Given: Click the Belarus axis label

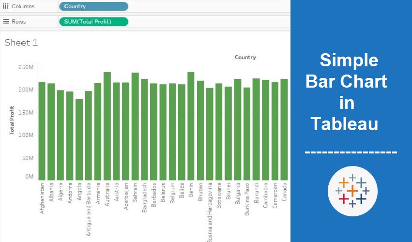Looking at the screenshot, I should (x=163, y=193).
